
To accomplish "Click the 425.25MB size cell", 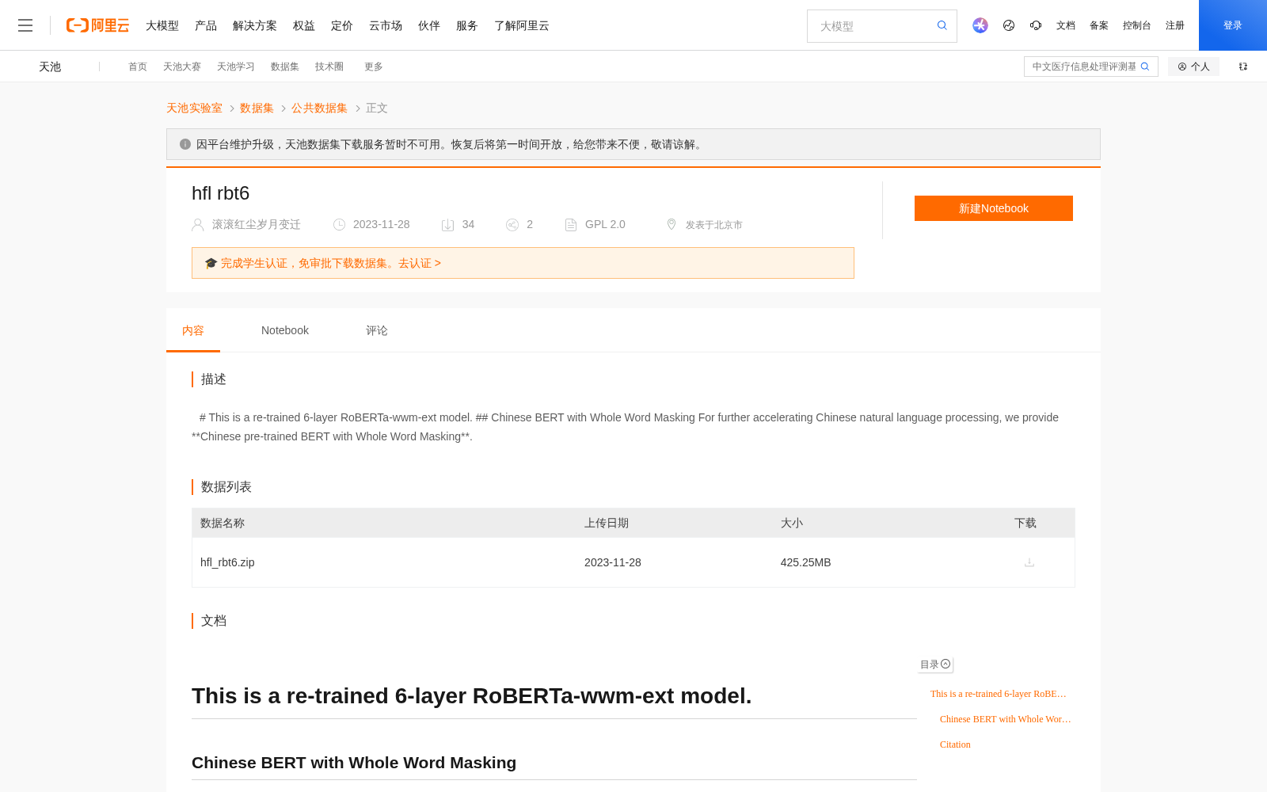I will [805, 562].
